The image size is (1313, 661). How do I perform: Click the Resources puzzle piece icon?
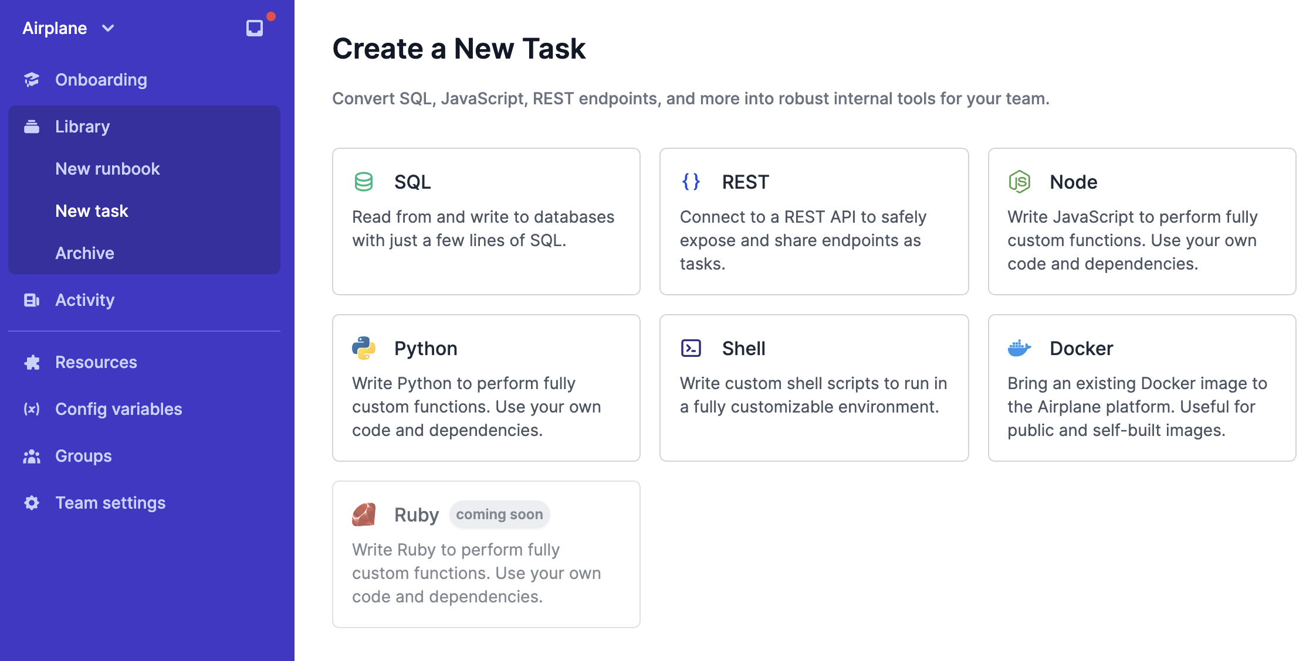(x=32, y=362)
